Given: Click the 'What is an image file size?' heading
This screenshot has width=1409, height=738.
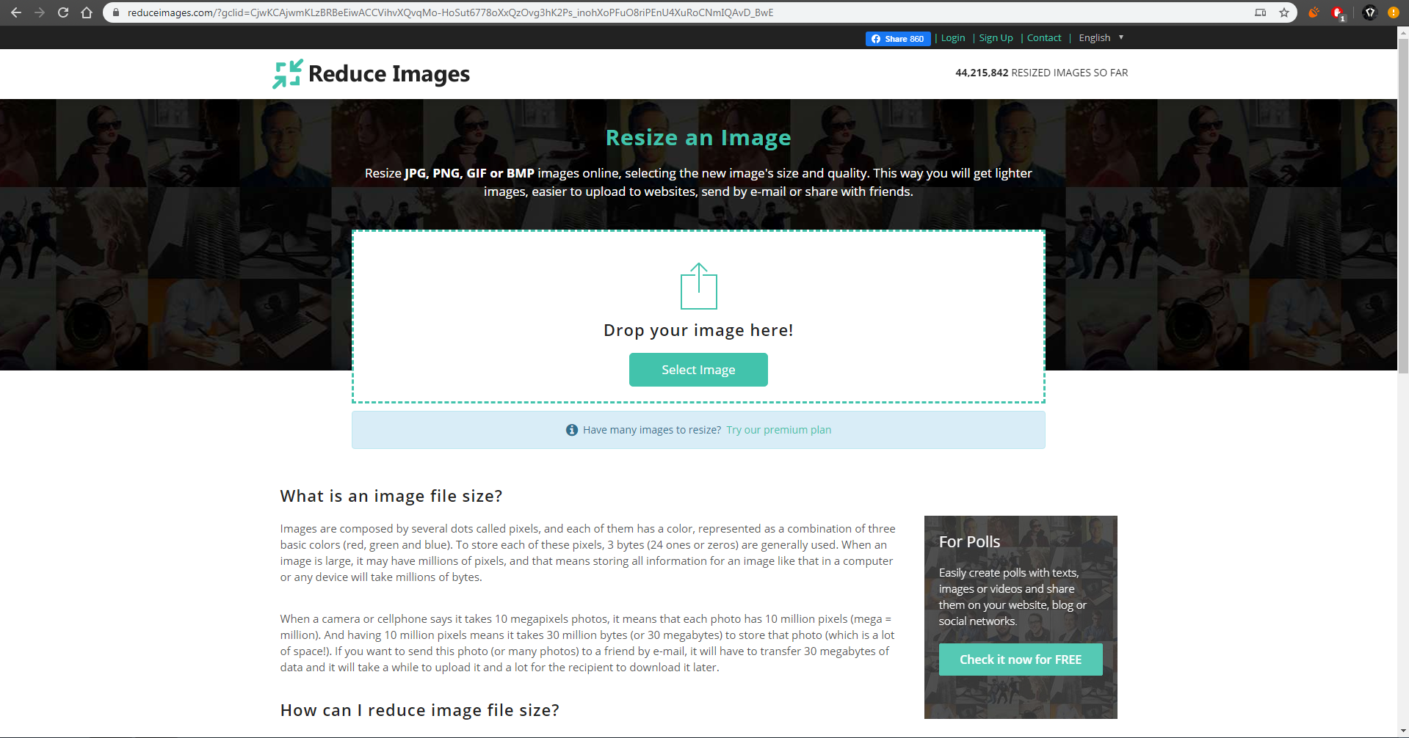Looking at the screenshot, I should [x=391, y=496].
